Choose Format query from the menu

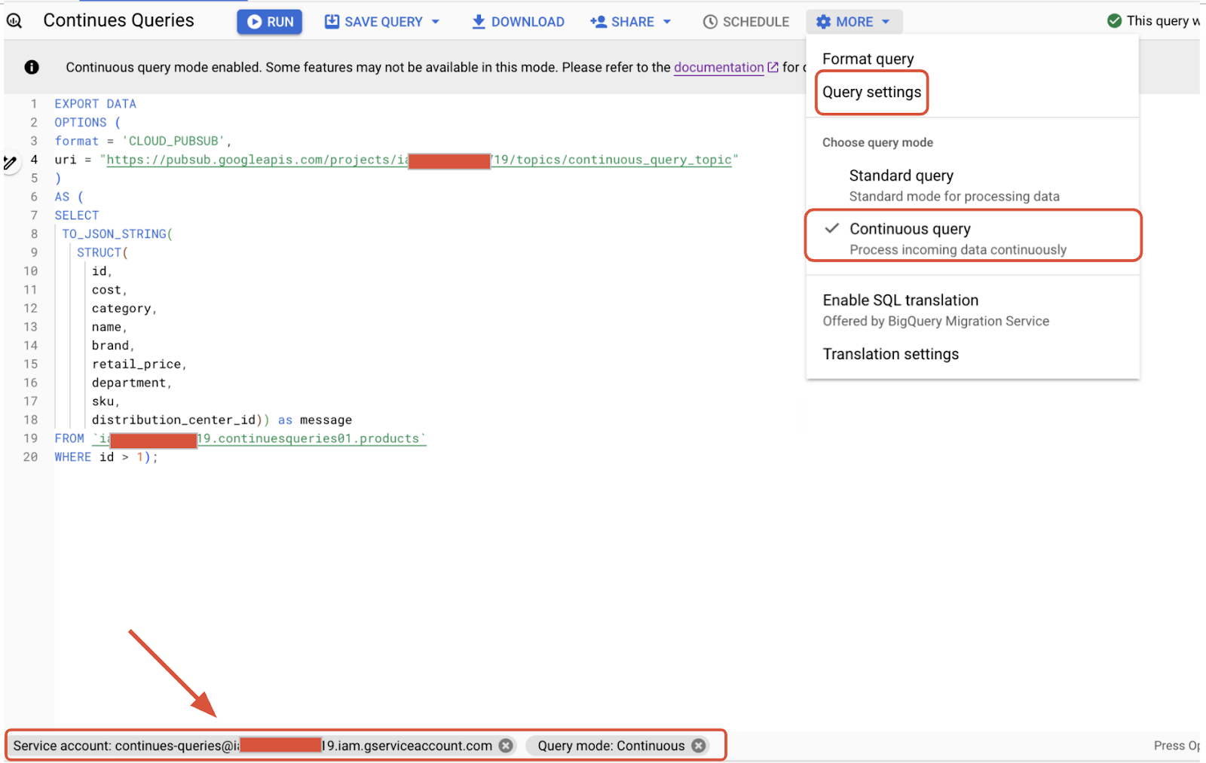868,58
